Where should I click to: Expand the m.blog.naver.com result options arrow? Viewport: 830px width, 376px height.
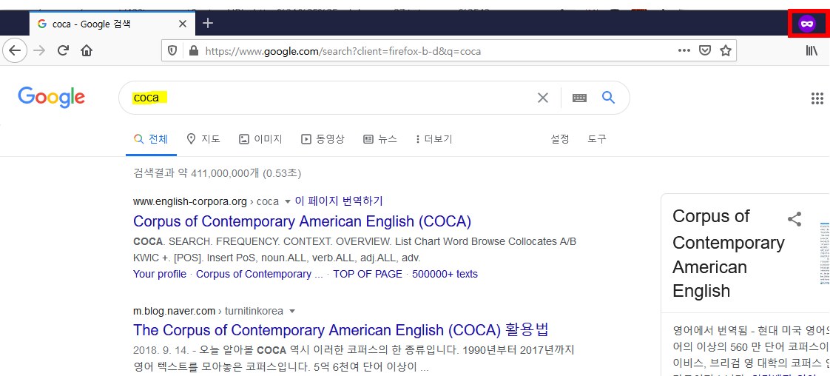(292, 311)
